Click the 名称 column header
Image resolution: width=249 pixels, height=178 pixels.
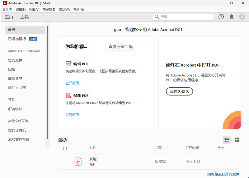(93, 148)
